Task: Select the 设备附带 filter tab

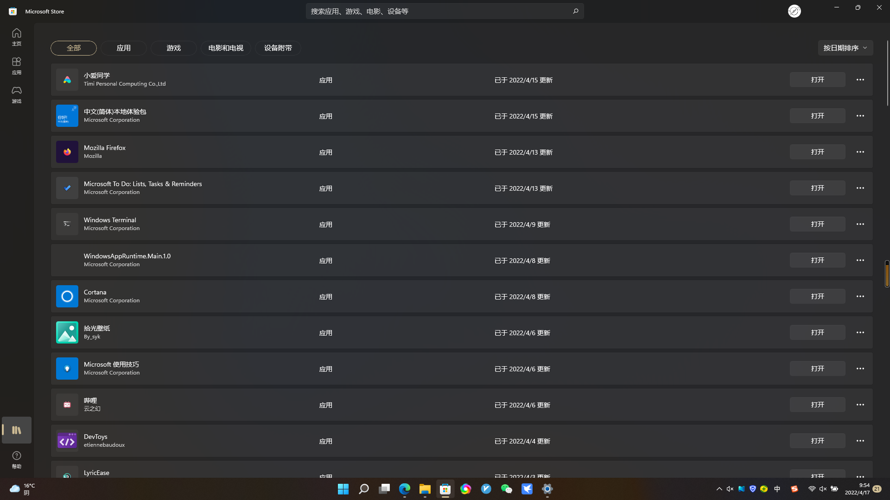Action: [278, 48]
